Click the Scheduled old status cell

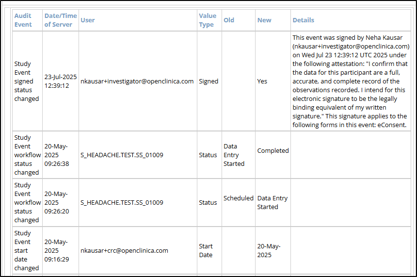(x=238, y=198)
